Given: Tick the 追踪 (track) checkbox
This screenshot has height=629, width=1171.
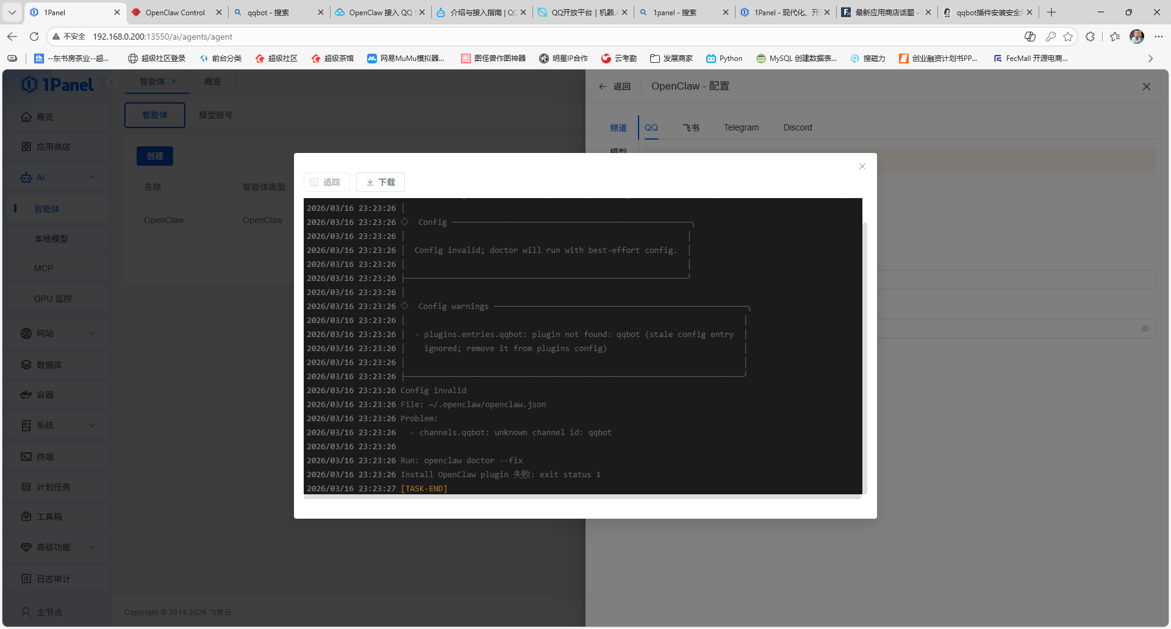Looking at the screenshot, I should [x=314, y=182].
